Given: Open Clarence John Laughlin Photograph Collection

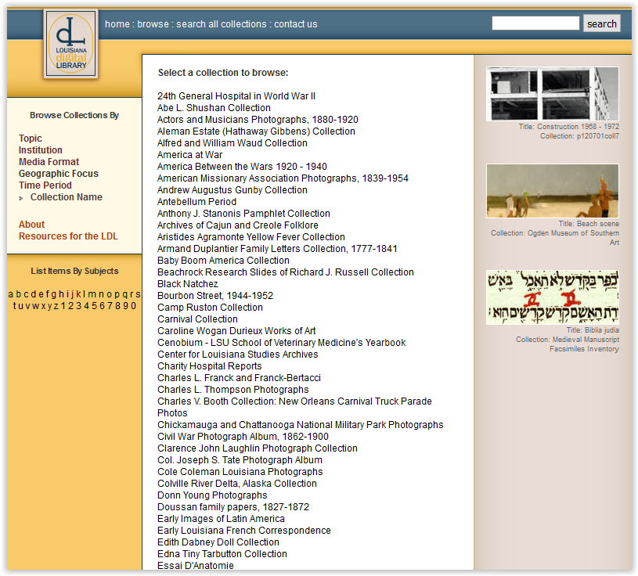Looking at the screenshot, I should tap(258, 448).
